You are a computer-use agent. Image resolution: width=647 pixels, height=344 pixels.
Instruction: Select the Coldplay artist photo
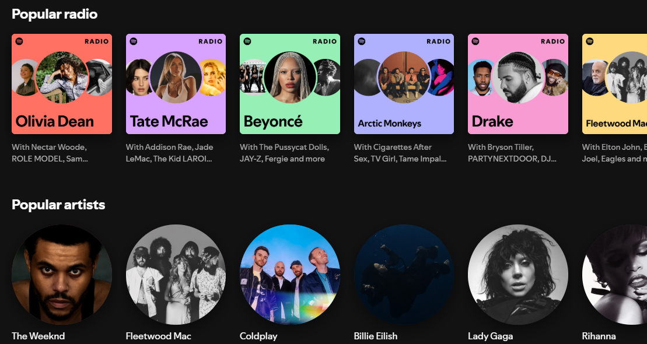click(x=290, y=274)
